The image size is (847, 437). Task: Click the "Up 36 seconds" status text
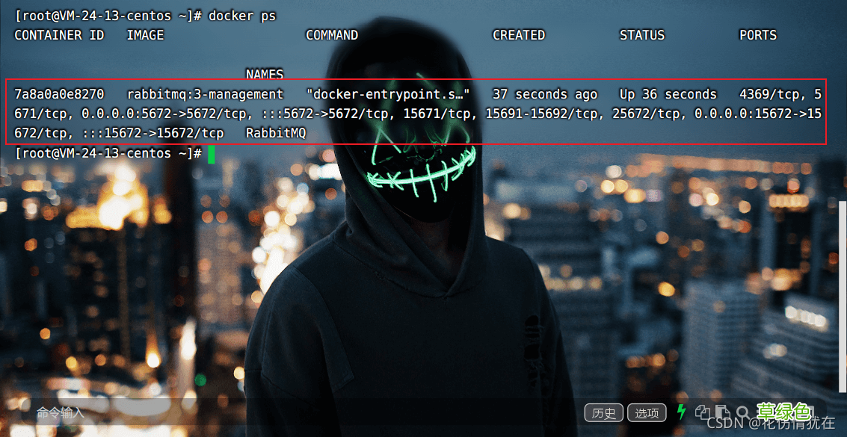pos(668,94)
